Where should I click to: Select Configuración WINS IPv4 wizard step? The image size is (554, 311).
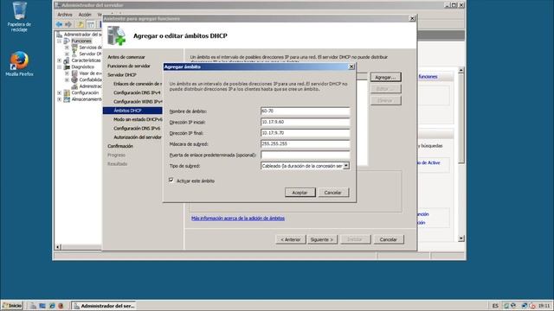point(138,102)
